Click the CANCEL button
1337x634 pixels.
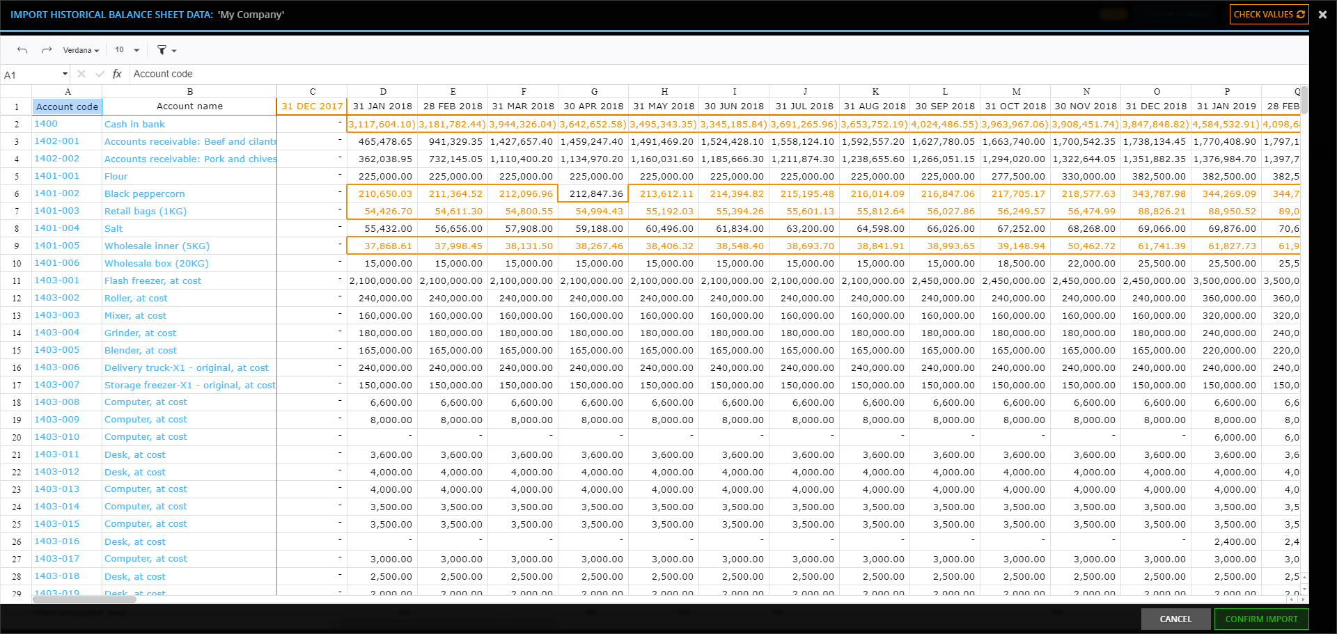[x=1175, y=619]
